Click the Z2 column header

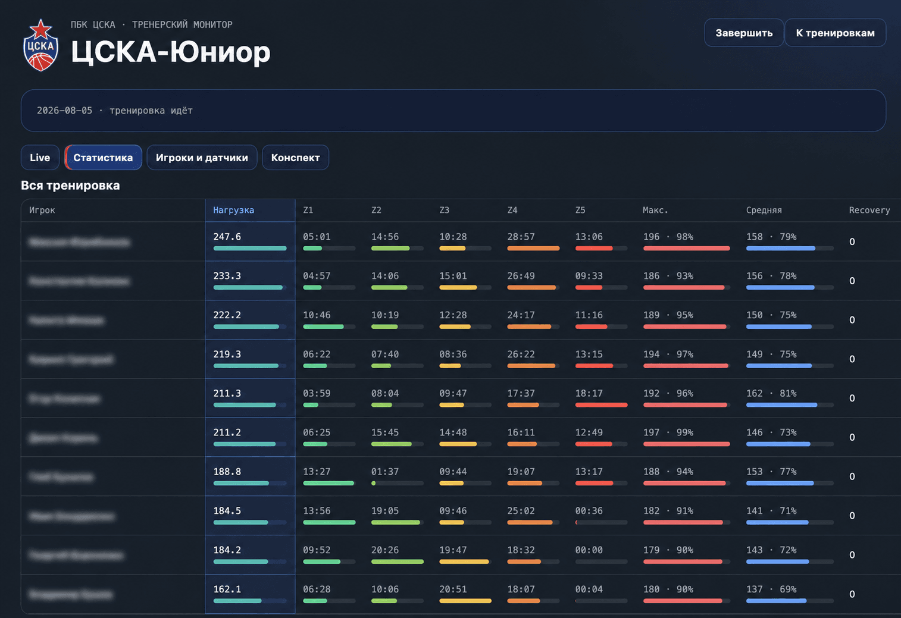(x=376, y=210)
